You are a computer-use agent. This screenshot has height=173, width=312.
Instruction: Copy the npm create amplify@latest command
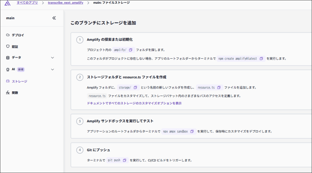261,59
